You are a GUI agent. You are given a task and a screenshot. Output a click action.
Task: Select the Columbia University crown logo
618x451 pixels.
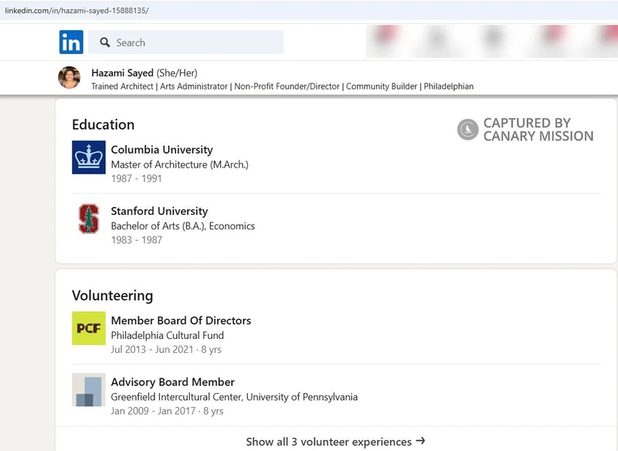(89, 158)
